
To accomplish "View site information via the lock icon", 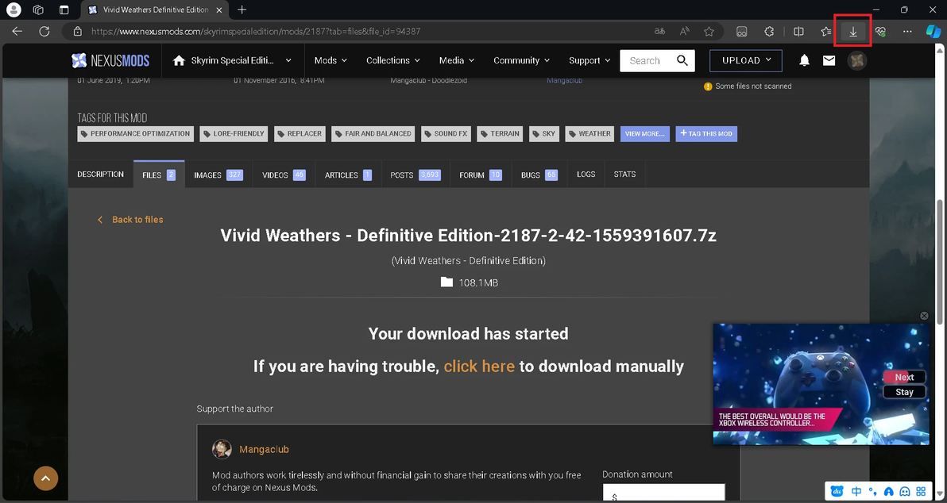I will (77, 32).
